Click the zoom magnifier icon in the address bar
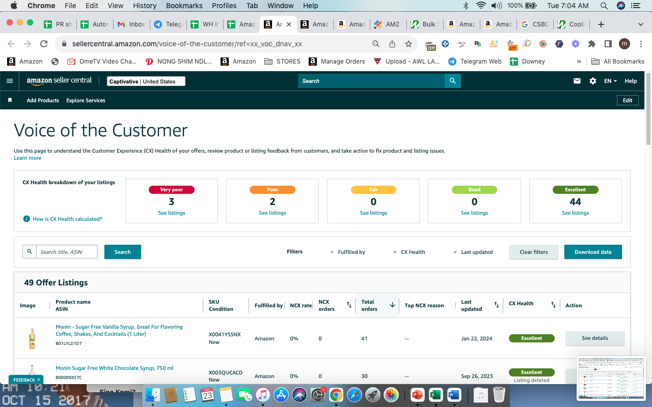 coord(376,44)
